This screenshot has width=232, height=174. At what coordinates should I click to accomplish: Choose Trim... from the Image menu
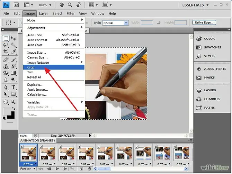coord(54,72)
